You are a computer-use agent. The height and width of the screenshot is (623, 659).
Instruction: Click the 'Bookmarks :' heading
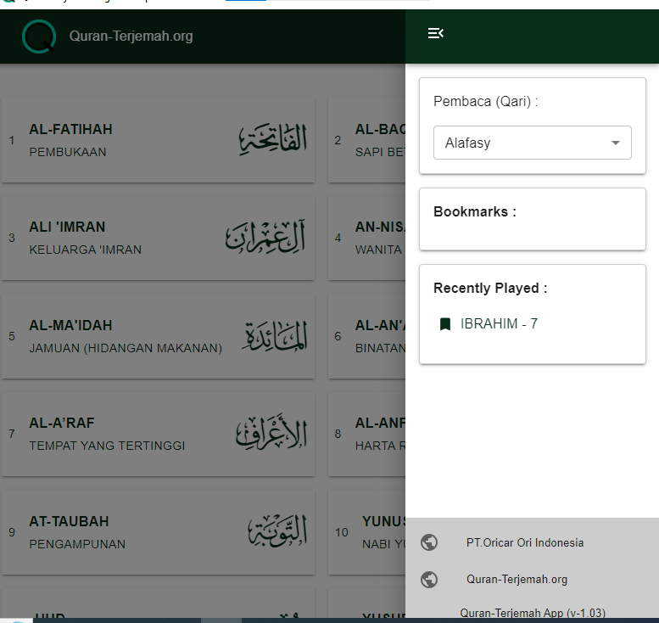pos(475,211)
